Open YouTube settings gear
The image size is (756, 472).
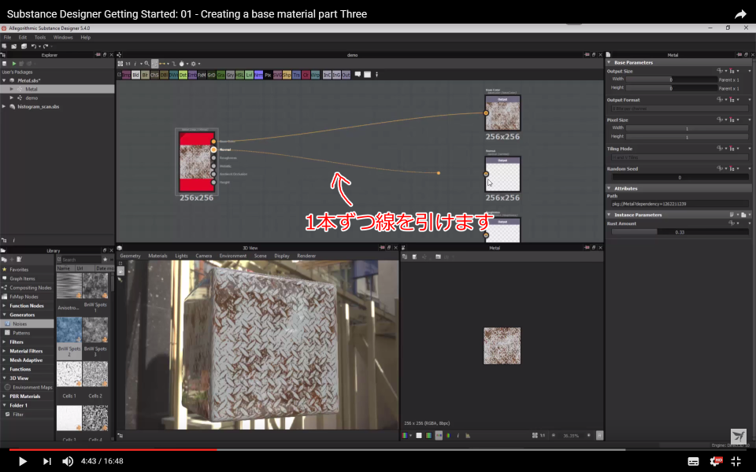pyautogui.click(x=716, y=461)
